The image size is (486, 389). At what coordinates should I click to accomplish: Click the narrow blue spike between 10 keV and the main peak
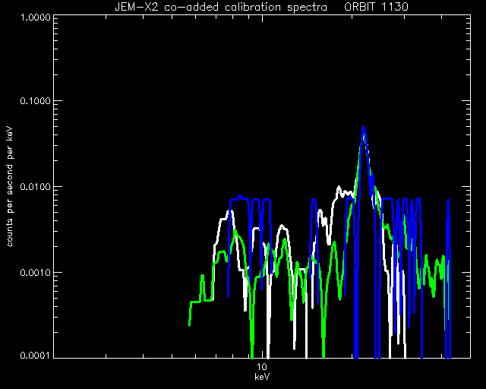pyautogui.click(x=314, y=201)
